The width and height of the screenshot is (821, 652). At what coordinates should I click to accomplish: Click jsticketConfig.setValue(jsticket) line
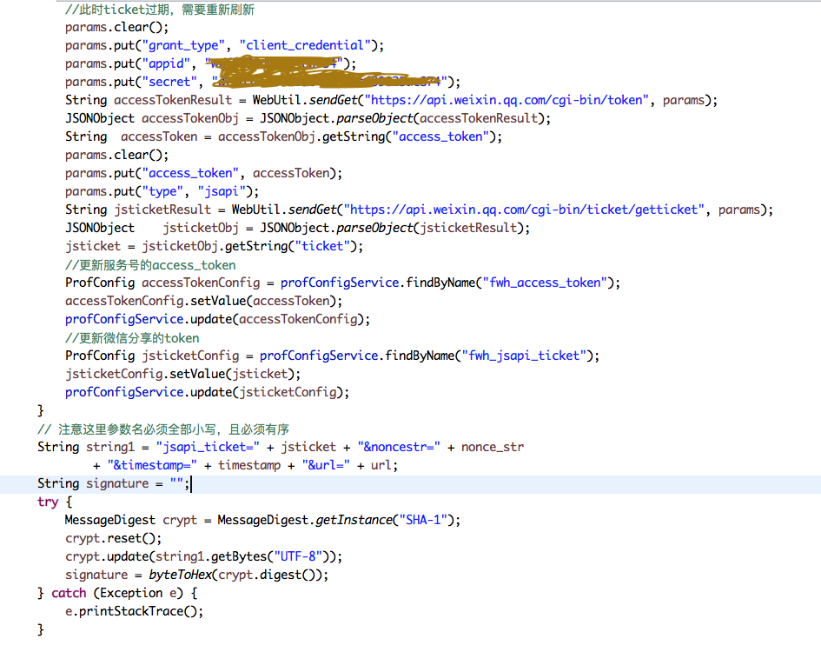[x=182, y=374]
